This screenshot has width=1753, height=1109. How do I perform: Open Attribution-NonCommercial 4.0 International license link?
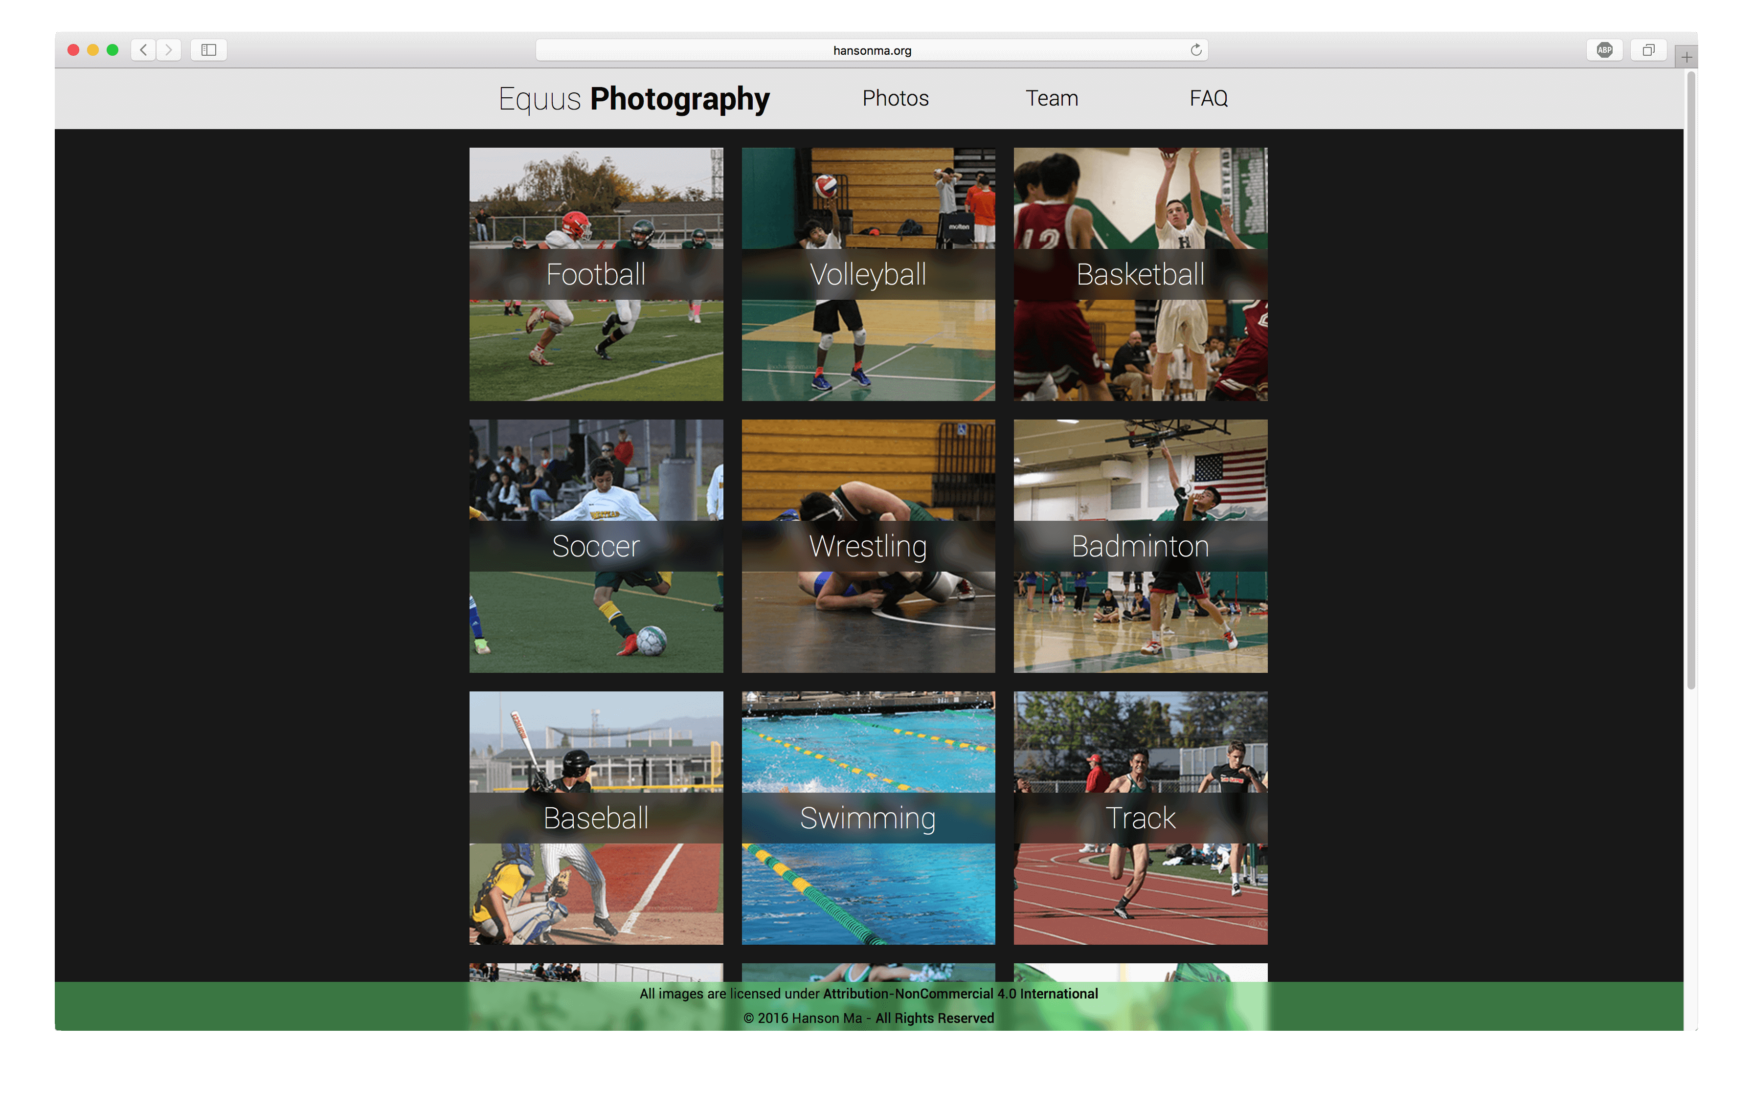tap(960, 993)
